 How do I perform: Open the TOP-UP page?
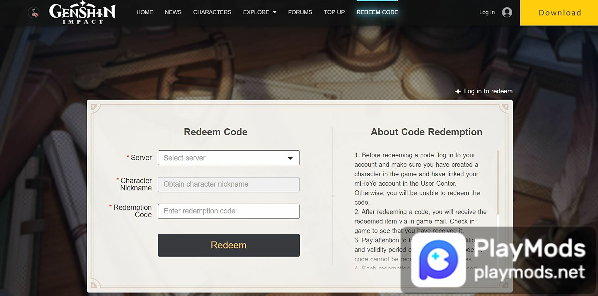pos(334,12)
